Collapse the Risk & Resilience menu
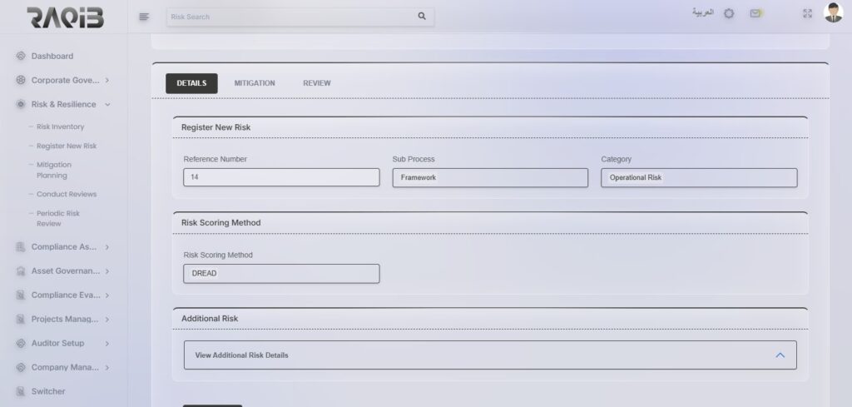 (x=107, y=104)
